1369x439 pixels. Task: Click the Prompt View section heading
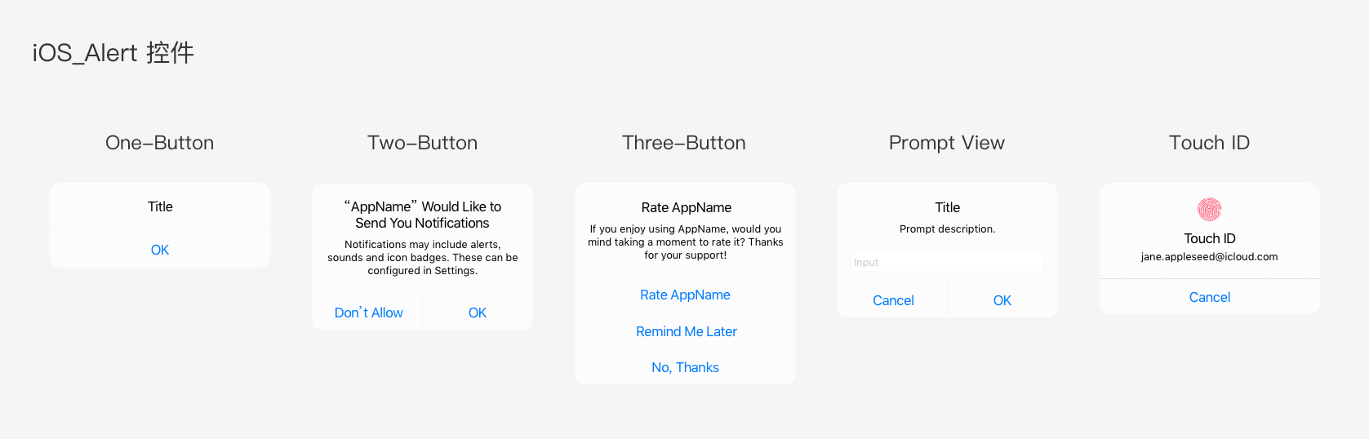pos(946,143)
